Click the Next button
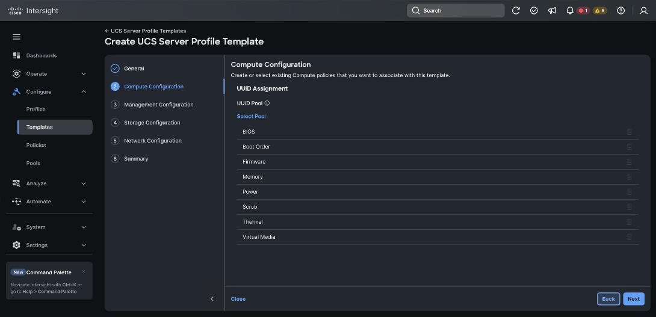This screenshot has width=656, height=317. pos(633,298)
